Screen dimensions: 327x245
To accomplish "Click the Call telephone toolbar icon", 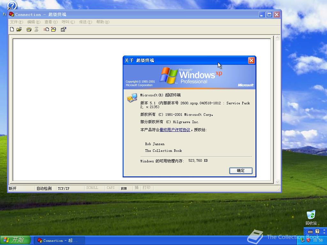I will [x=29, y=30].
